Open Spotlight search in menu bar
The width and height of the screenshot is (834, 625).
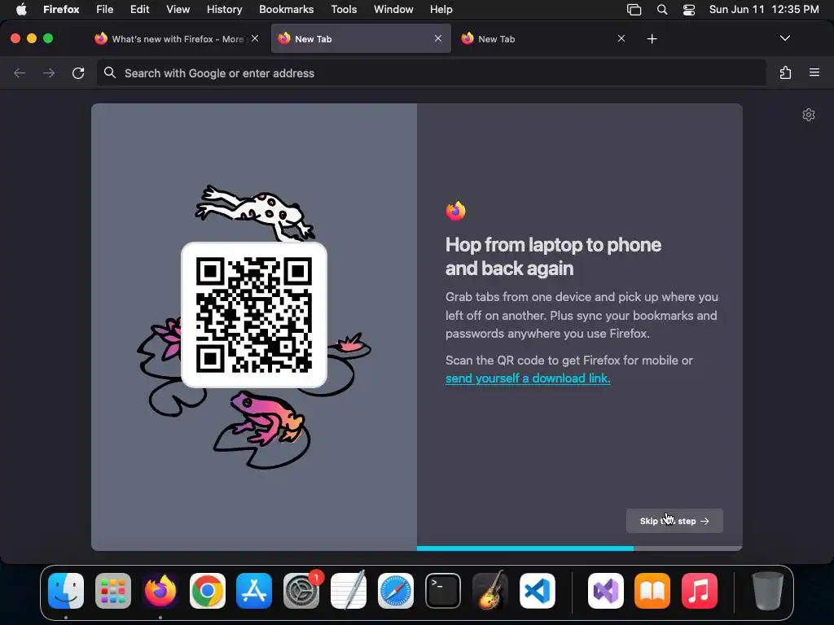point(662,10)
